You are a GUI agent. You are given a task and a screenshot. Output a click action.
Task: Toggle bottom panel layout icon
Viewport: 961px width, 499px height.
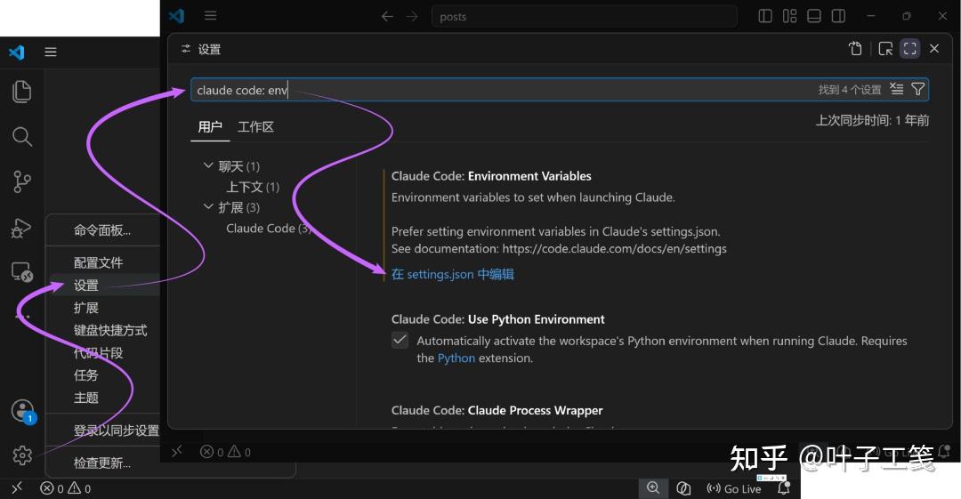point(814,17)
